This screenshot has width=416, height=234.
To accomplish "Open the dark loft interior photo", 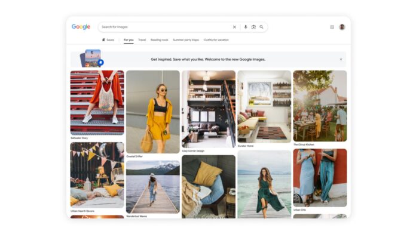I will coord(209,109).
